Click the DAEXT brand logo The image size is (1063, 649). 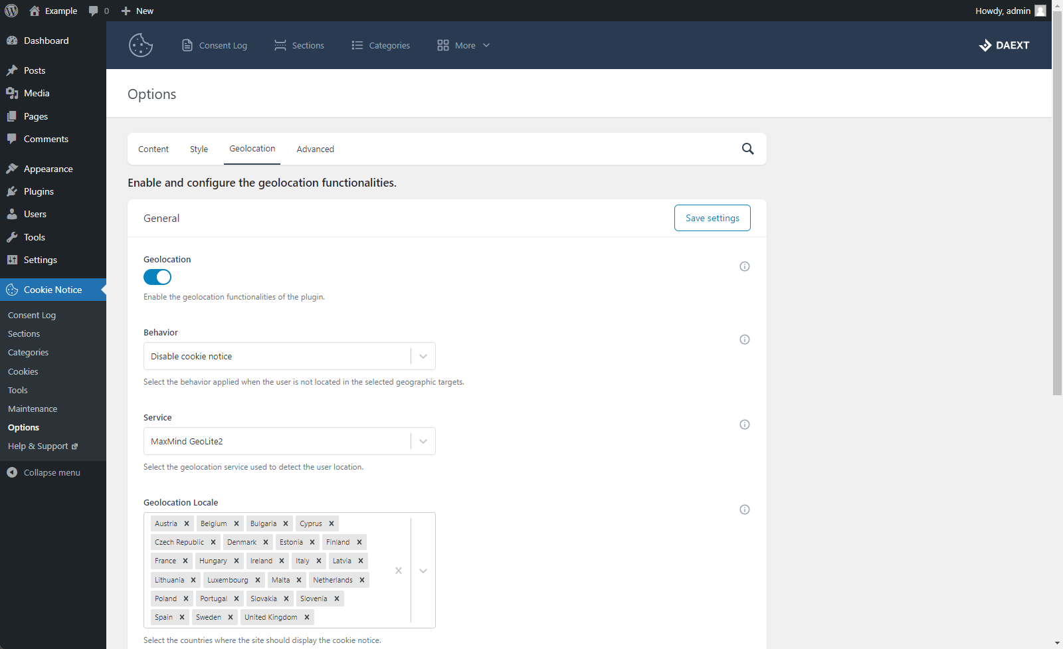point(1004,45)
